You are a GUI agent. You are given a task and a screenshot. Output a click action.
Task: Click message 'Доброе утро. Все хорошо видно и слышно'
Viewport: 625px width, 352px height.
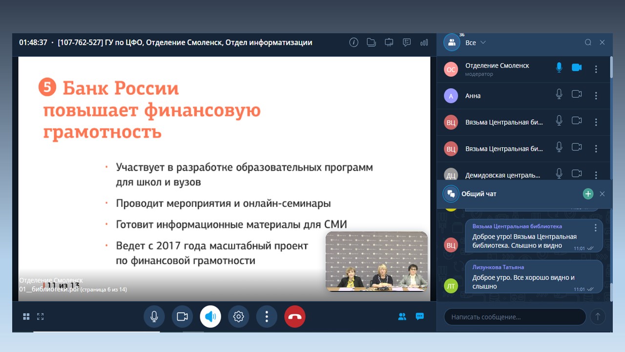[x=523, y=282]
